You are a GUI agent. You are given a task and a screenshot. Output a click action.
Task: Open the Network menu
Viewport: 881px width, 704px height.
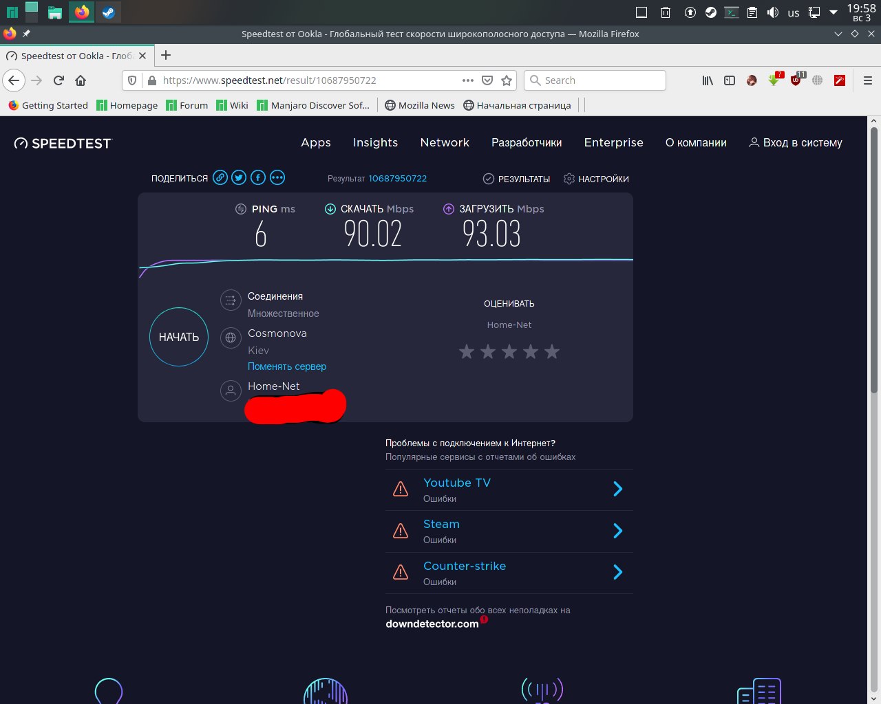[x=445, y=142]
